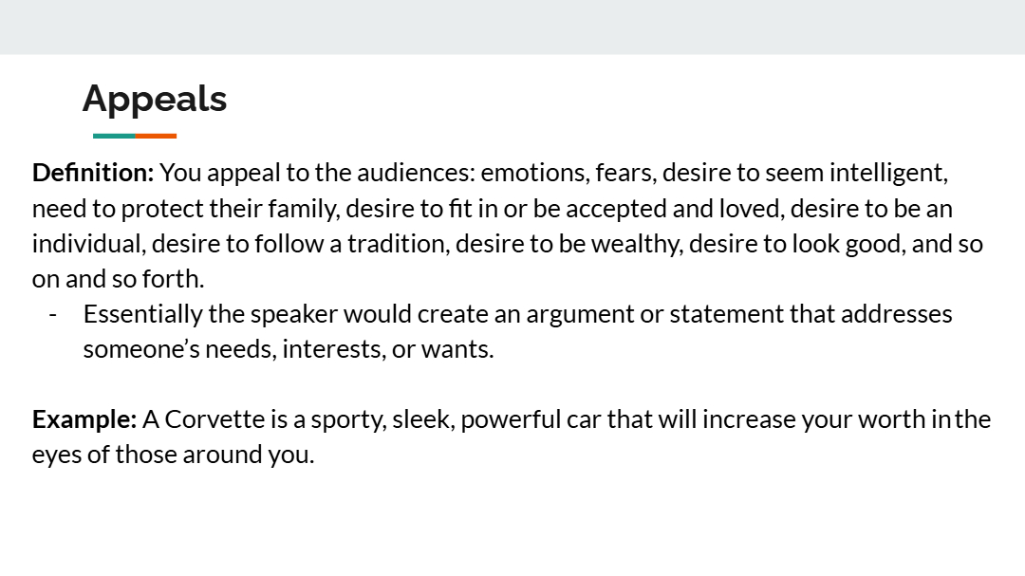The height and width of the screenshot is (576, 1025).
Task: Click the Appeals slide title
Action: pos(155,100)
